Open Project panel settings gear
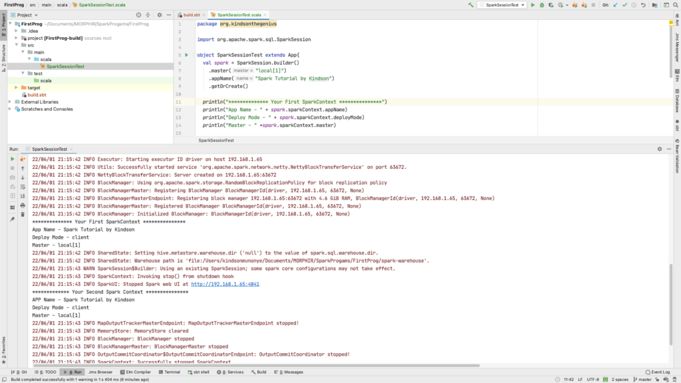 tap(160, 15)
